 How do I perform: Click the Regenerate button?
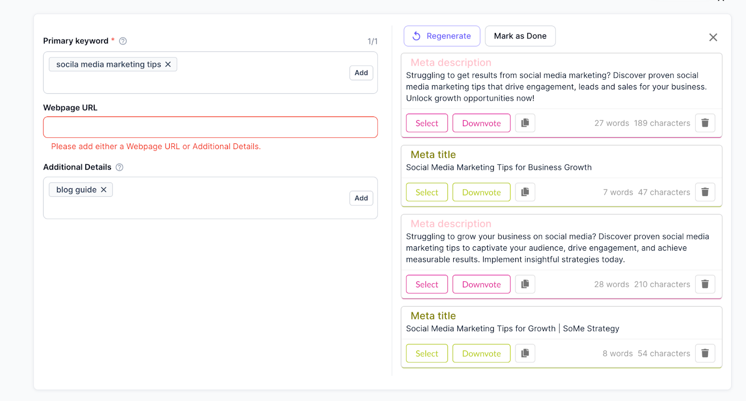(442, 36)
